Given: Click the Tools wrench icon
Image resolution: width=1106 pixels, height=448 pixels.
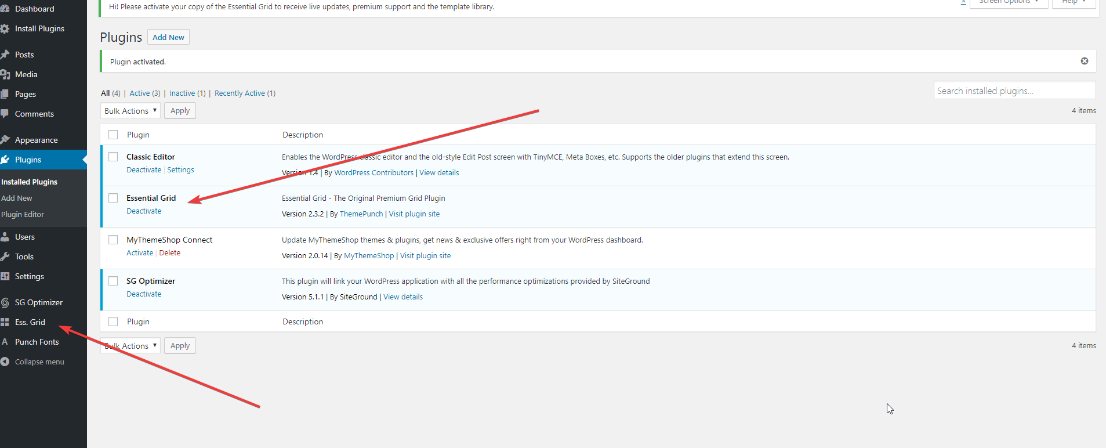Looking at the screenshot, I should [x=5, y=256].
